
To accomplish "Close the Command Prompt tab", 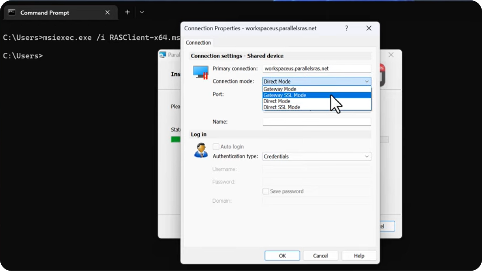I will point(107,12).
